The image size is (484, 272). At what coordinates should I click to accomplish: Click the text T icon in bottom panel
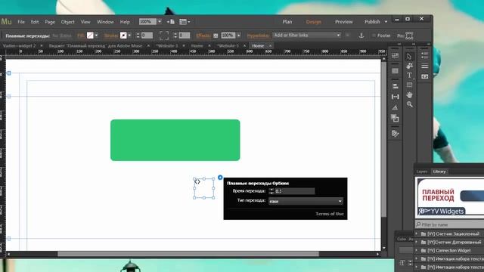(x=402, y=263)
